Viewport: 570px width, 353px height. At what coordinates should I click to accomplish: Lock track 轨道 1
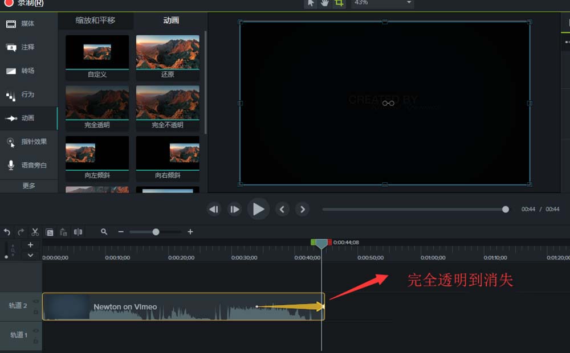pyautogui.click(x=36, y=340)
